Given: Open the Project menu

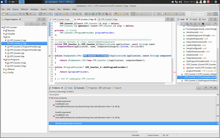Looking at the screenshot, I should (x=52, y=9).
